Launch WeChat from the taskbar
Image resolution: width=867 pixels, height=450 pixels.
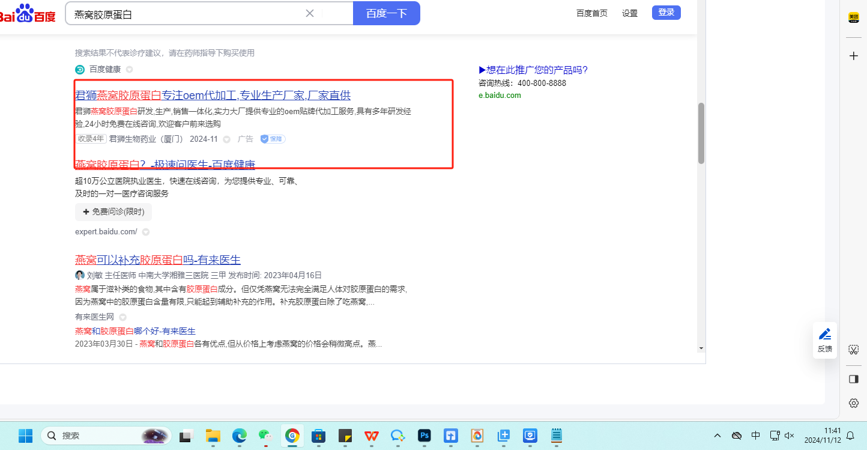tap(265, 436)
